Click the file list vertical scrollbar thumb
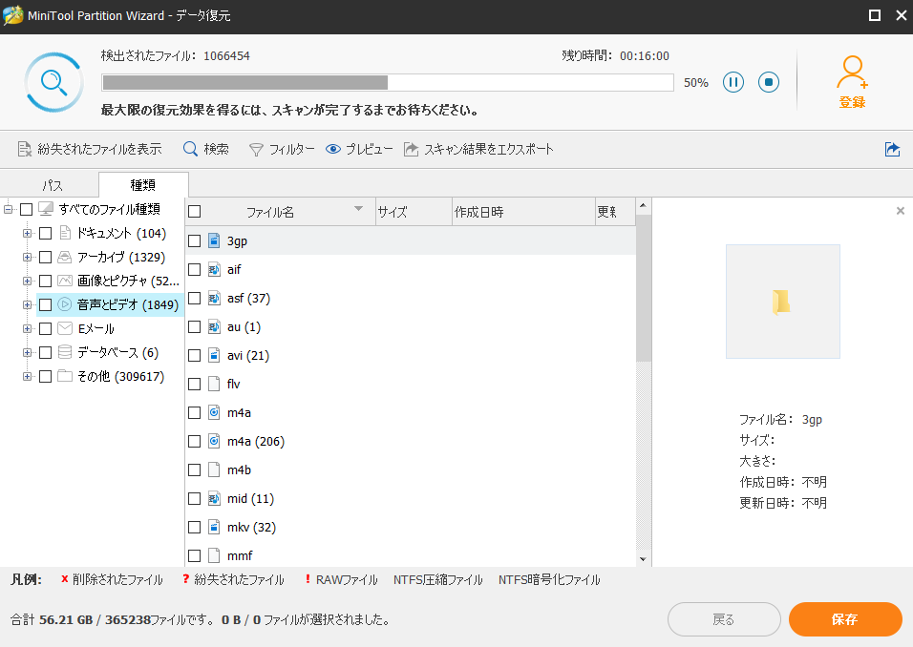Image resolution: width=913 pixels, height=647 pixels. point(643,288)
